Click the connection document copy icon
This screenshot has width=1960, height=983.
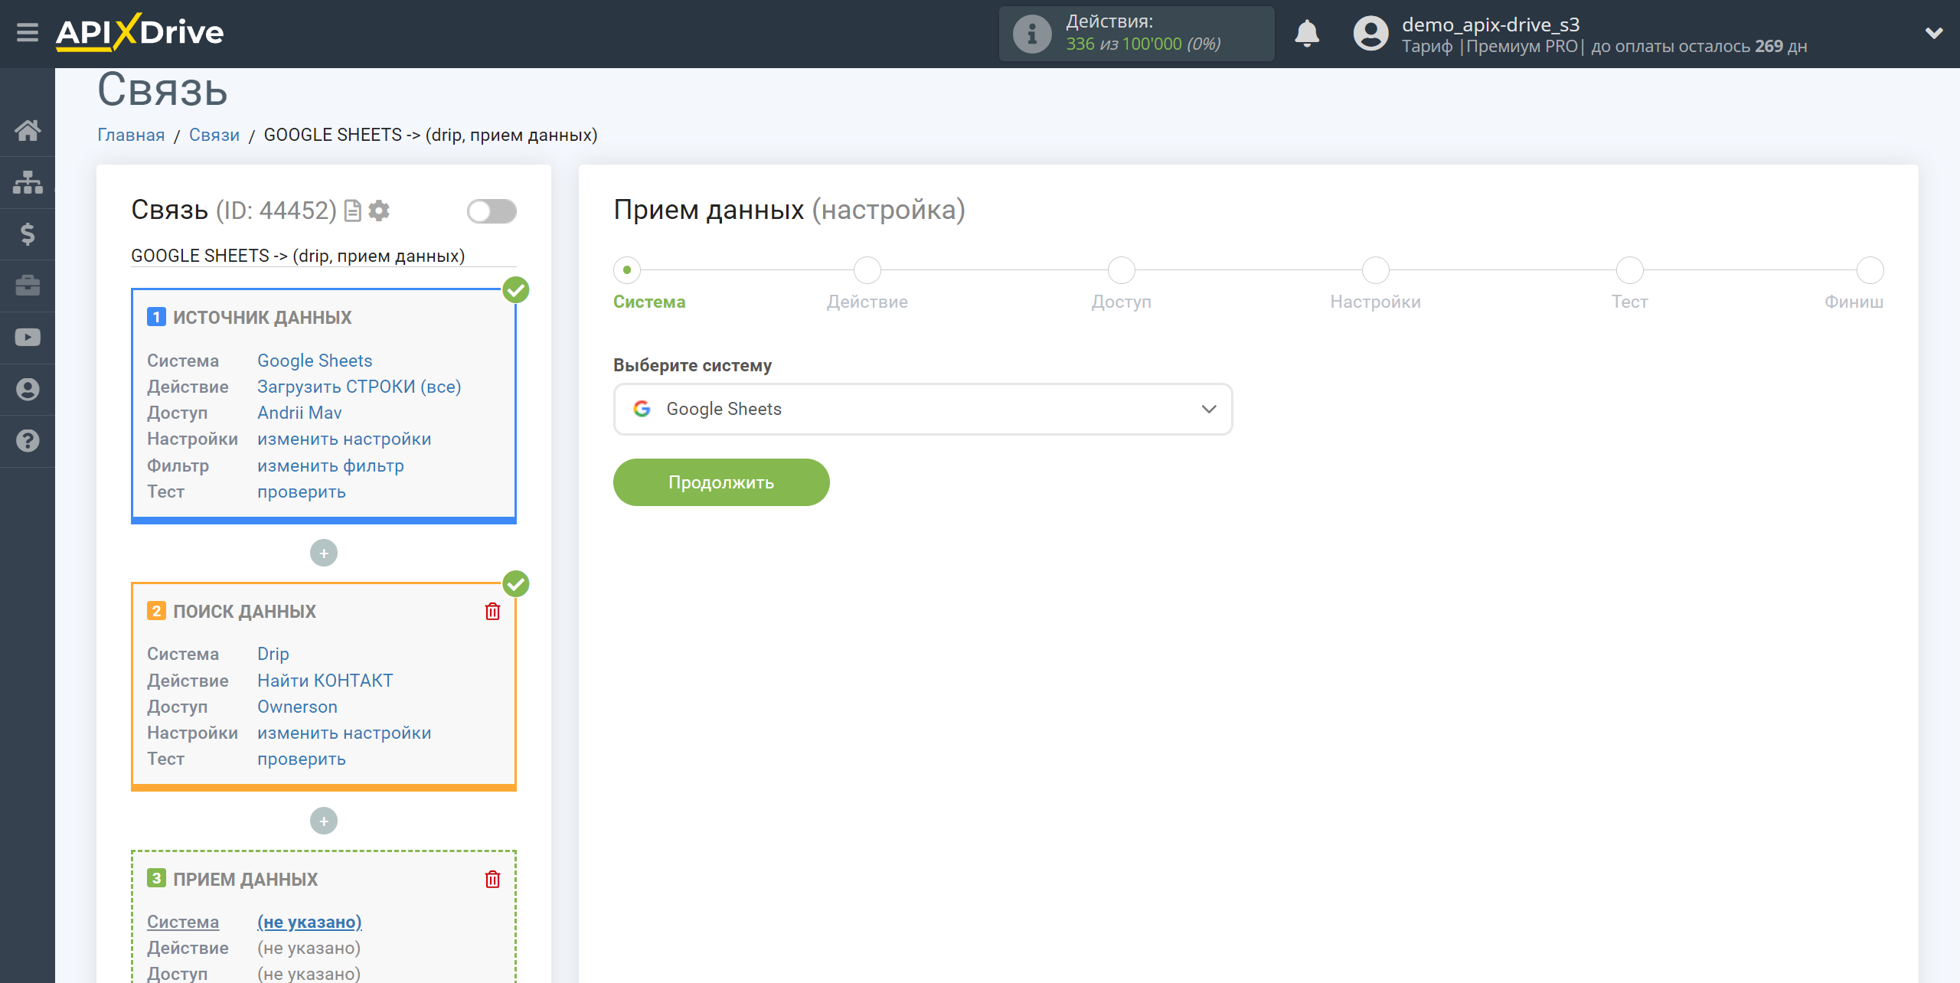352,211
